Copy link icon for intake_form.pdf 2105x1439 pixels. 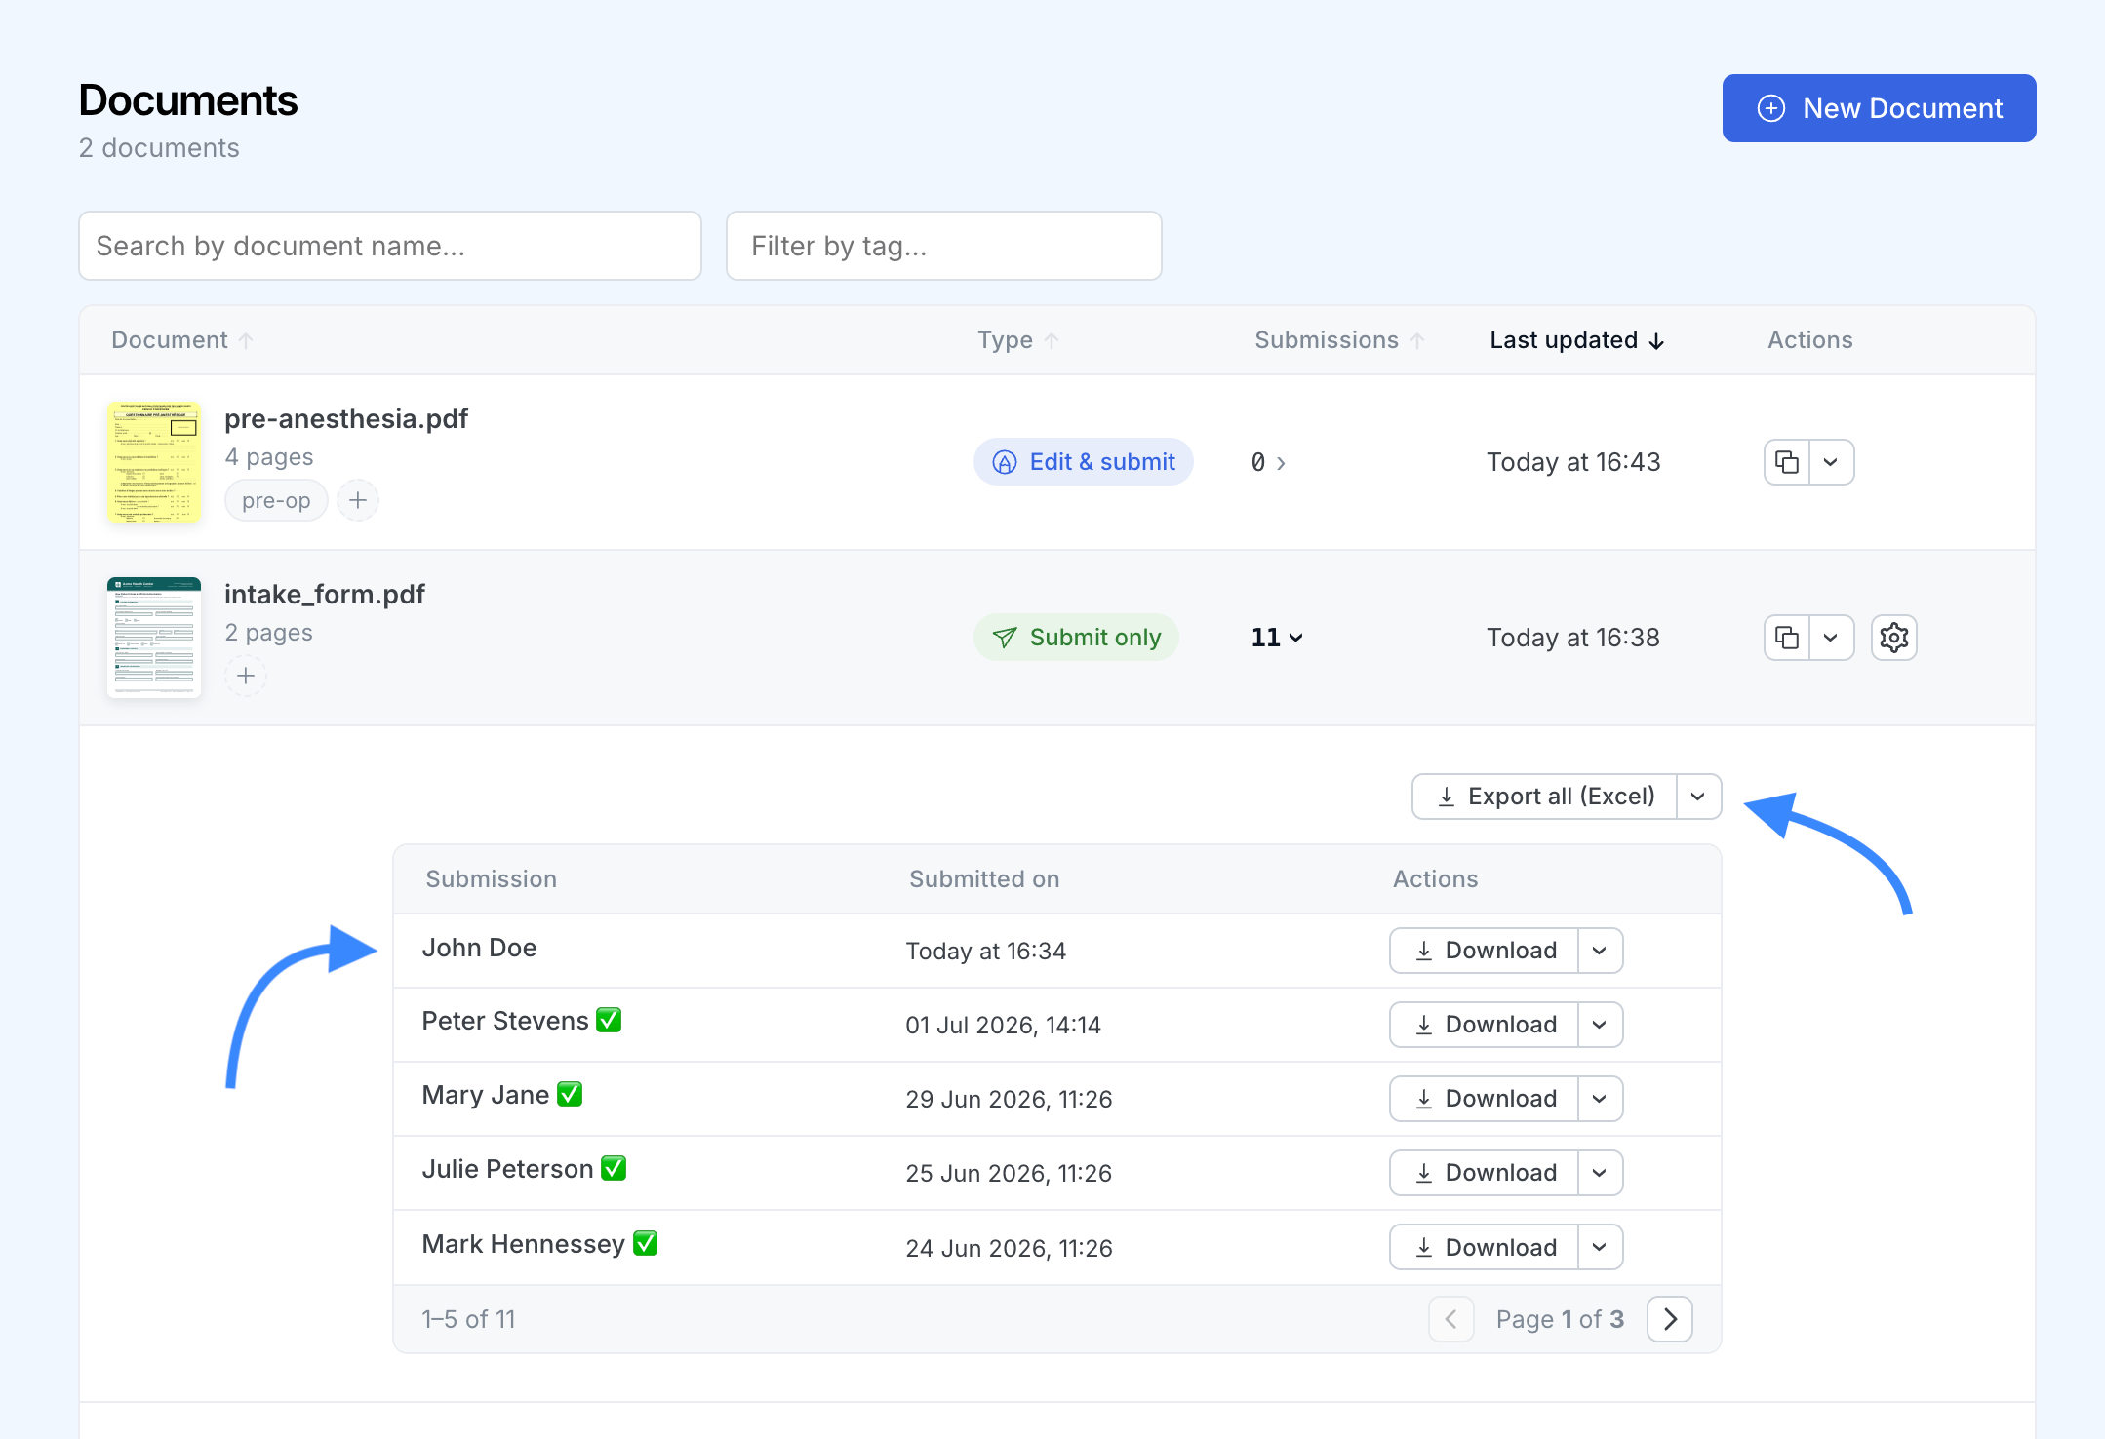[1787, 638]
